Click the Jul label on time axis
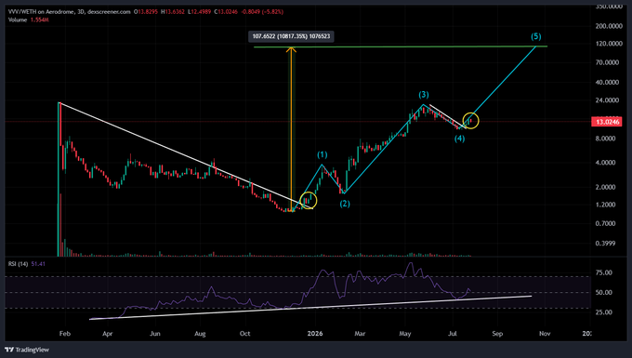This screenshot has width=632, height=358. pos(453,334)
